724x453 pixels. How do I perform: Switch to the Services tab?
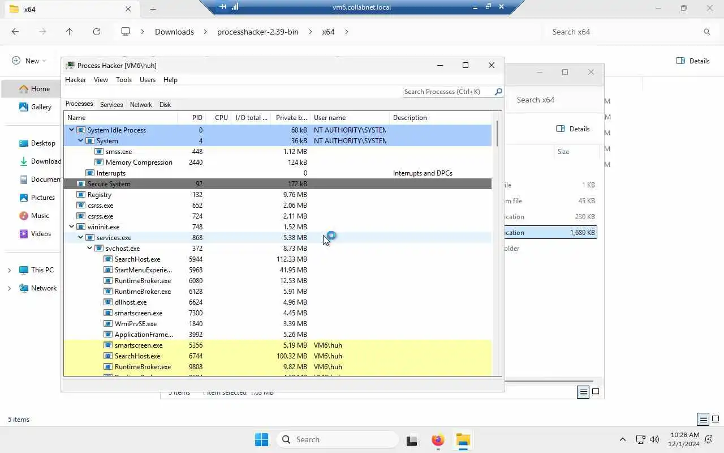[x=111, y=105]
